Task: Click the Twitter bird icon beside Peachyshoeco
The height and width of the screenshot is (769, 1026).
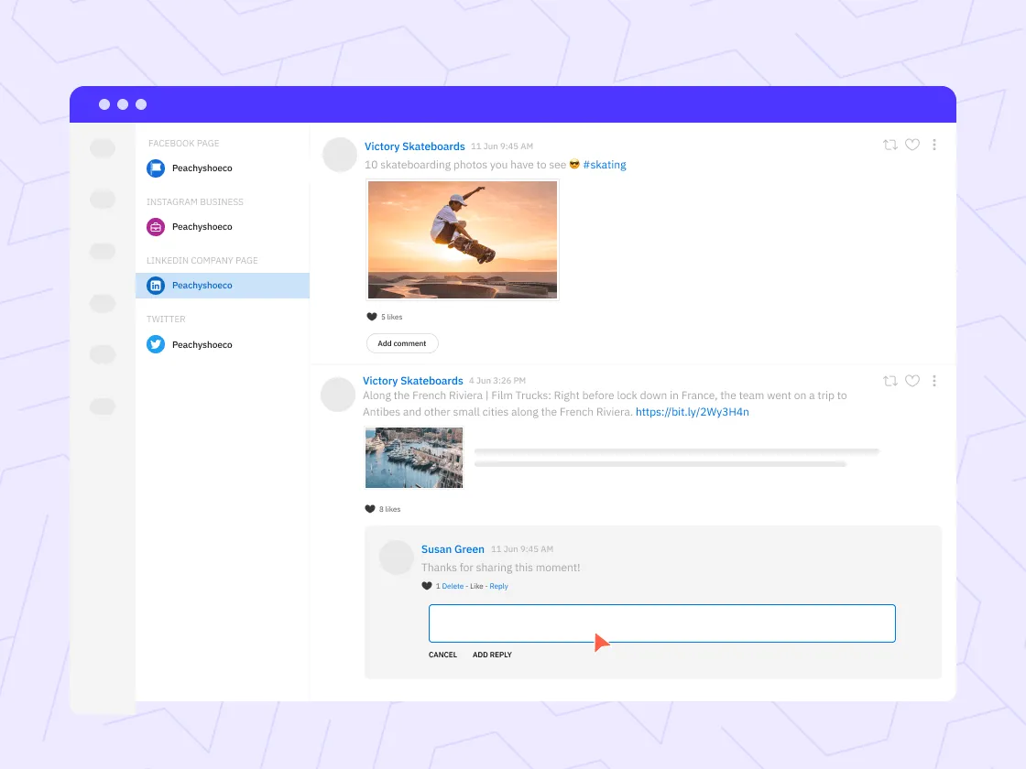Action: click(156, 344)
